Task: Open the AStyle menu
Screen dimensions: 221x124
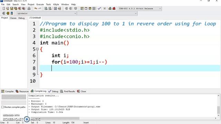Action: pos(56,4)
